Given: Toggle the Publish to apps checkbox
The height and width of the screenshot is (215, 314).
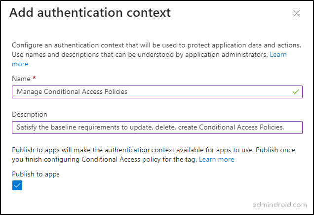Looking at the screenshot, I should pos(17,185).
